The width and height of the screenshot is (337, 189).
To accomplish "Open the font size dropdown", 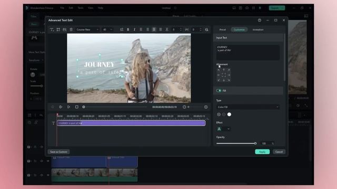I will coord(107,29).
